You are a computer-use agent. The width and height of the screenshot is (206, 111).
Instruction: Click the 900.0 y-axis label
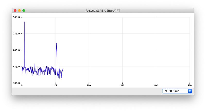16,17
